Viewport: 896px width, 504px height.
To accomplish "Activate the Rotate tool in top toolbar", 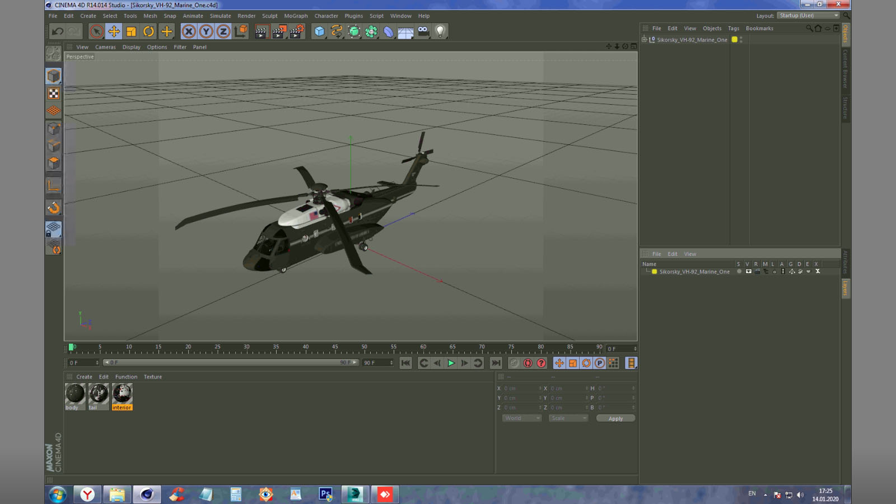I will coord(148,31).
